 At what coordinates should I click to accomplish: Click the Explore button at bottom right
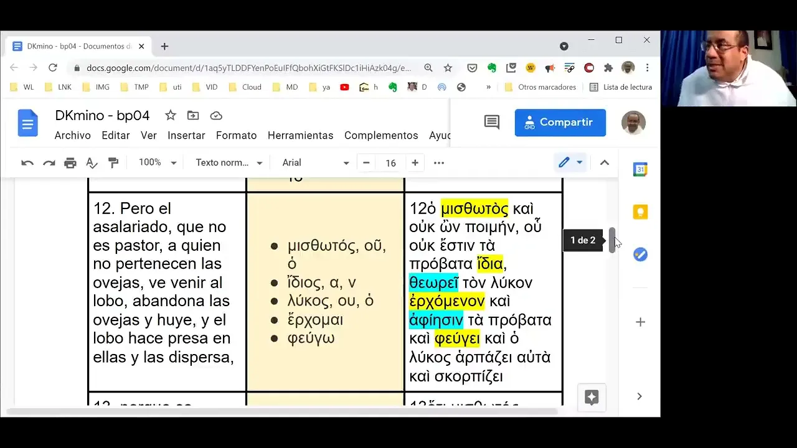pos(592,397)
